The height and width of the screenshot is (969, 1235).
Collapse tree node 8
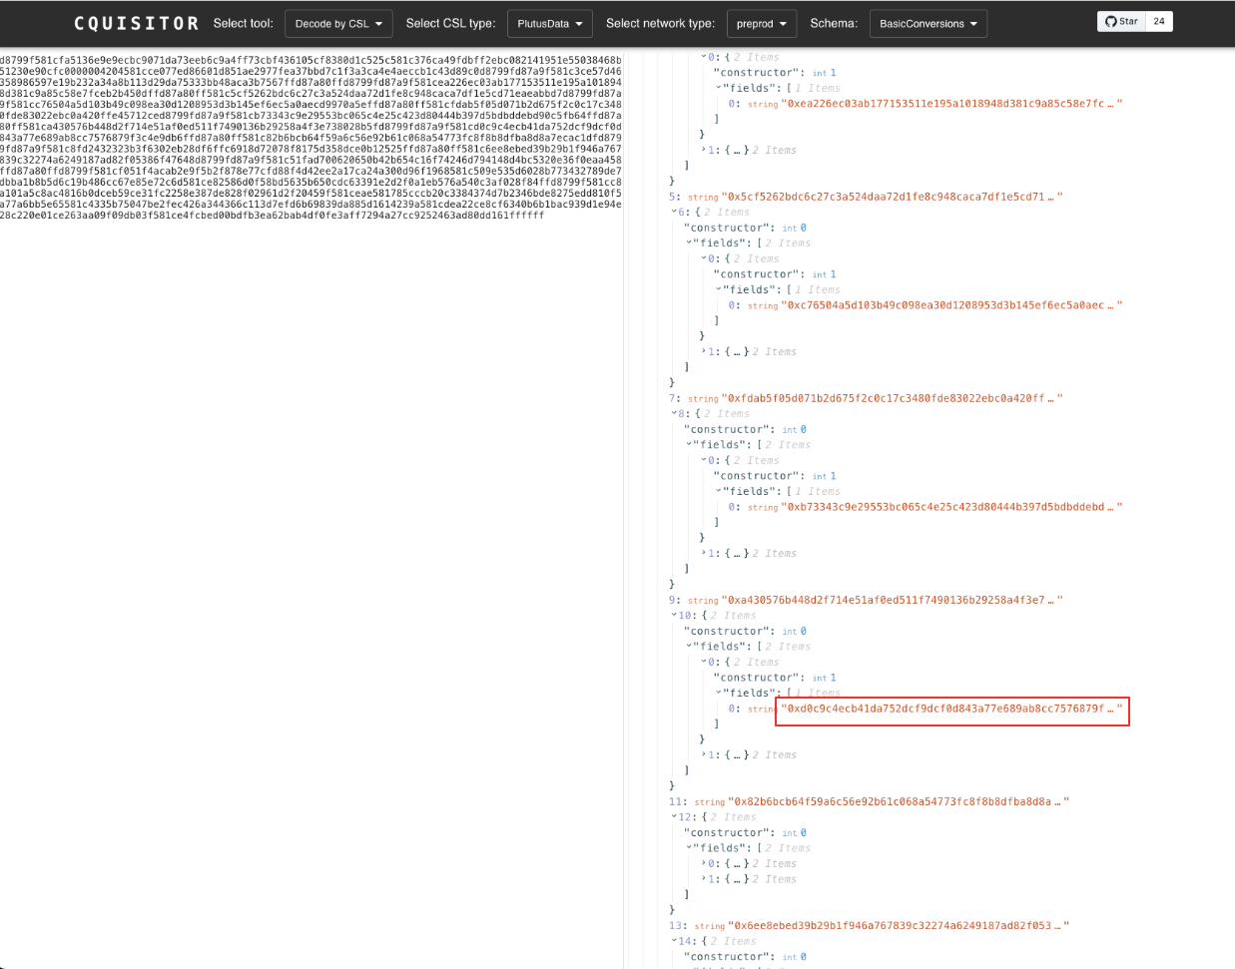coord(674,414)
